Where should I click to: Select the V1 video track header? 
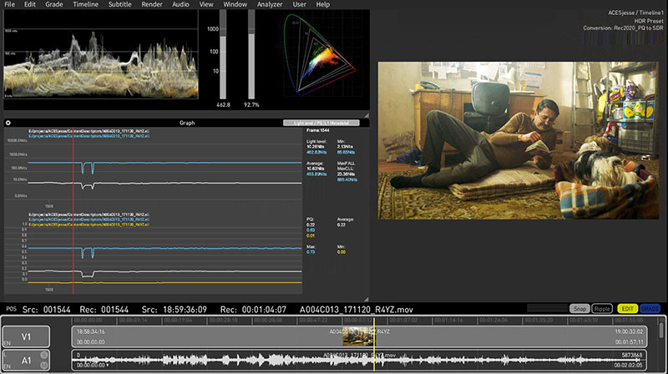pyautogui.click(x=26, y=336)
